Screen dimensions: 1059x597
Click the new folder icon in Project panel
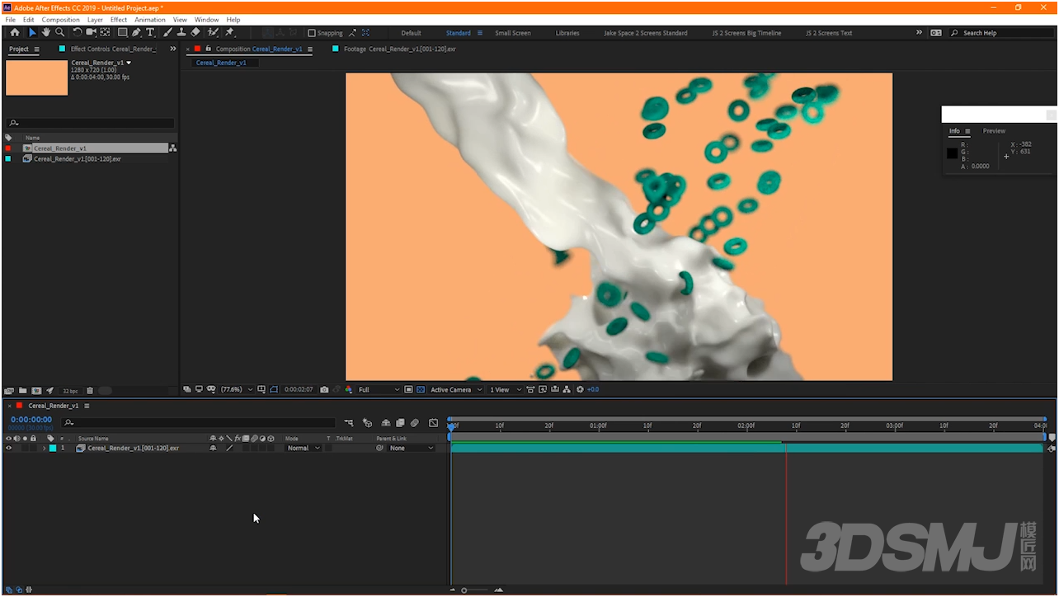tap(23, 391)
